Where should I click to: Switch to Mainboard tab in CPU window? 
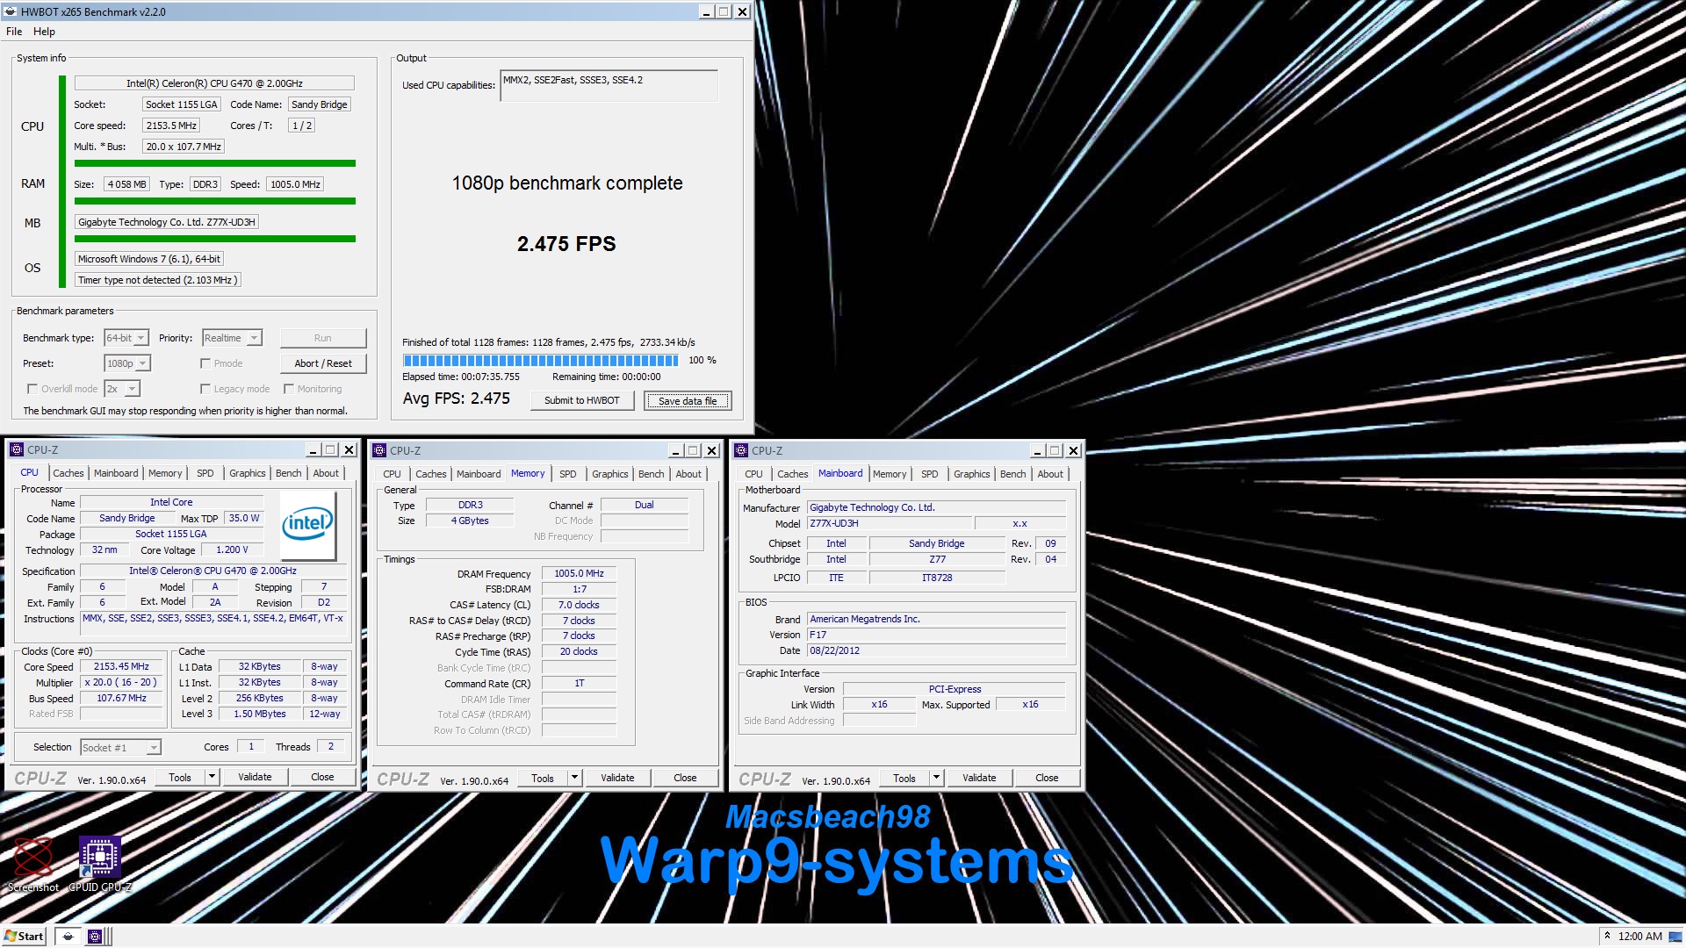pyautogui.click(x=116, y=473)
